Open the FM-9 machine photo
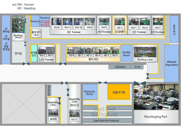The height and width of the screenshot is (130, 181). pyautogui.click(x=89, y=21)
